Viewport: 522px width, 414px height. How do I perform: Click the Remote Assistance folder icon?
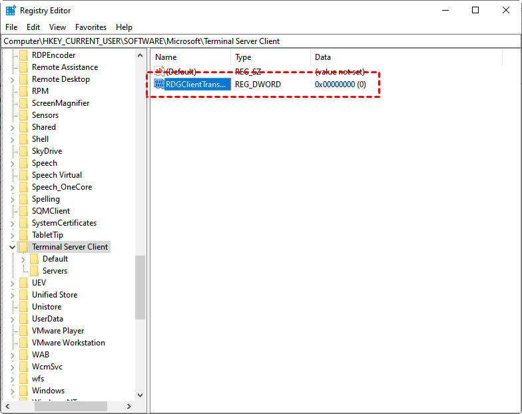point(24,67)
